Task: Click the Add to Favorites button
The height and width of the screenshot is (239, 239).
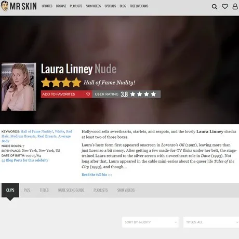Action: point(67,94)
